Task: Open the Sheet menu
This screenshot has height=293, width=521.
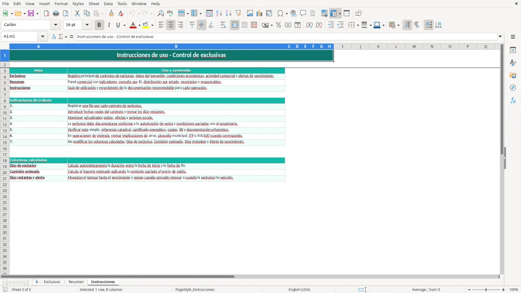Action: click(x=94, y=3)
